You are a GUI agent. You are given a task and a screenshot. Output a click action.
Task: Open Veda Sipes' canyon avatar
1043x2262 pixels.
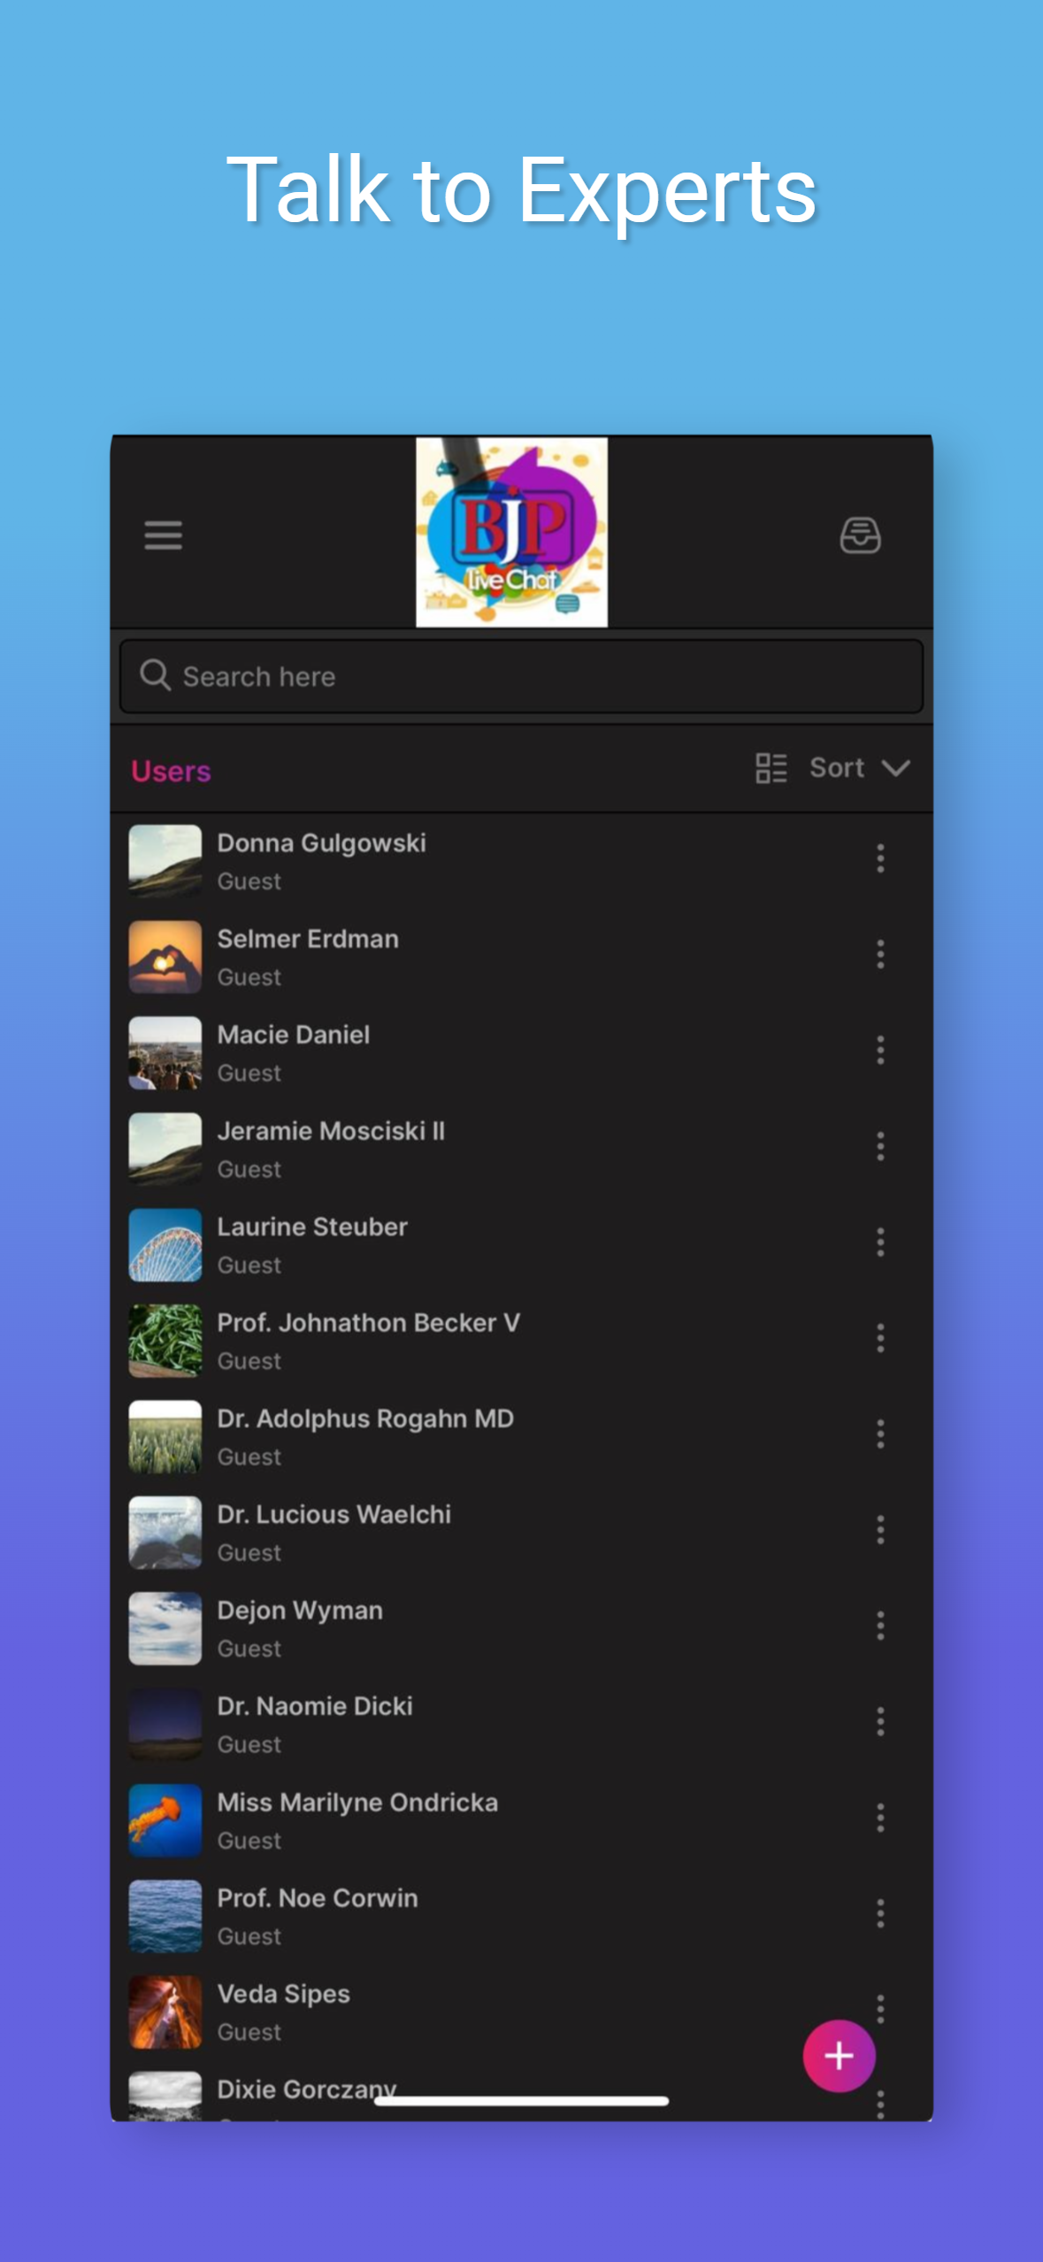(x=165, y=2012)
